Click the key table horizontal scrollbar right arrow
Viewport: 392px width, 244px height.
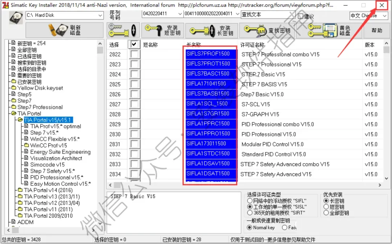pyautogui.click(x=380, y=185)
